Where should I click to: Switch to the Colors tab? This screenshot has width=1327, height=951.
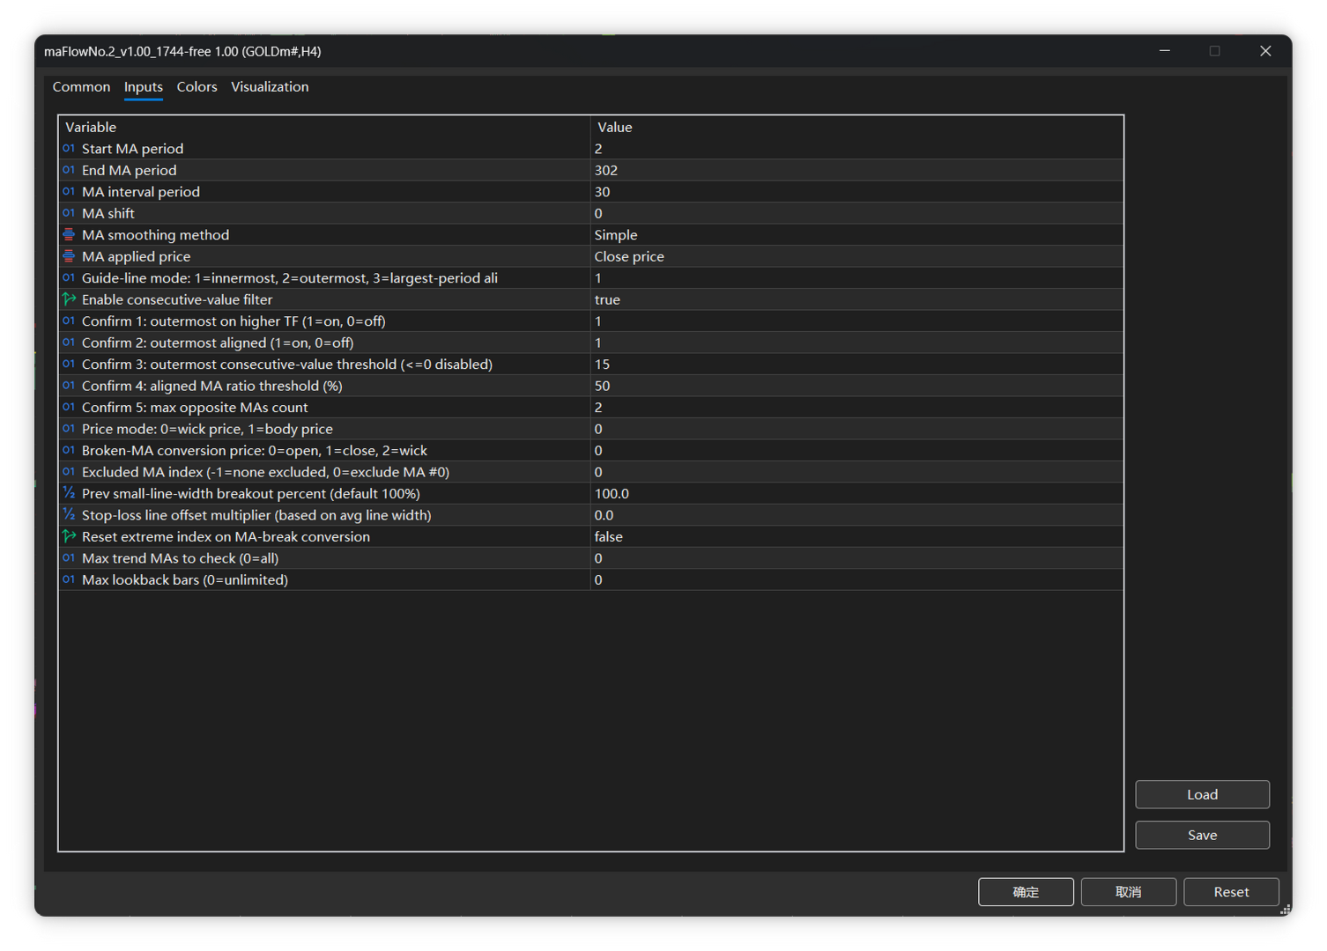[x=196, y=86]
